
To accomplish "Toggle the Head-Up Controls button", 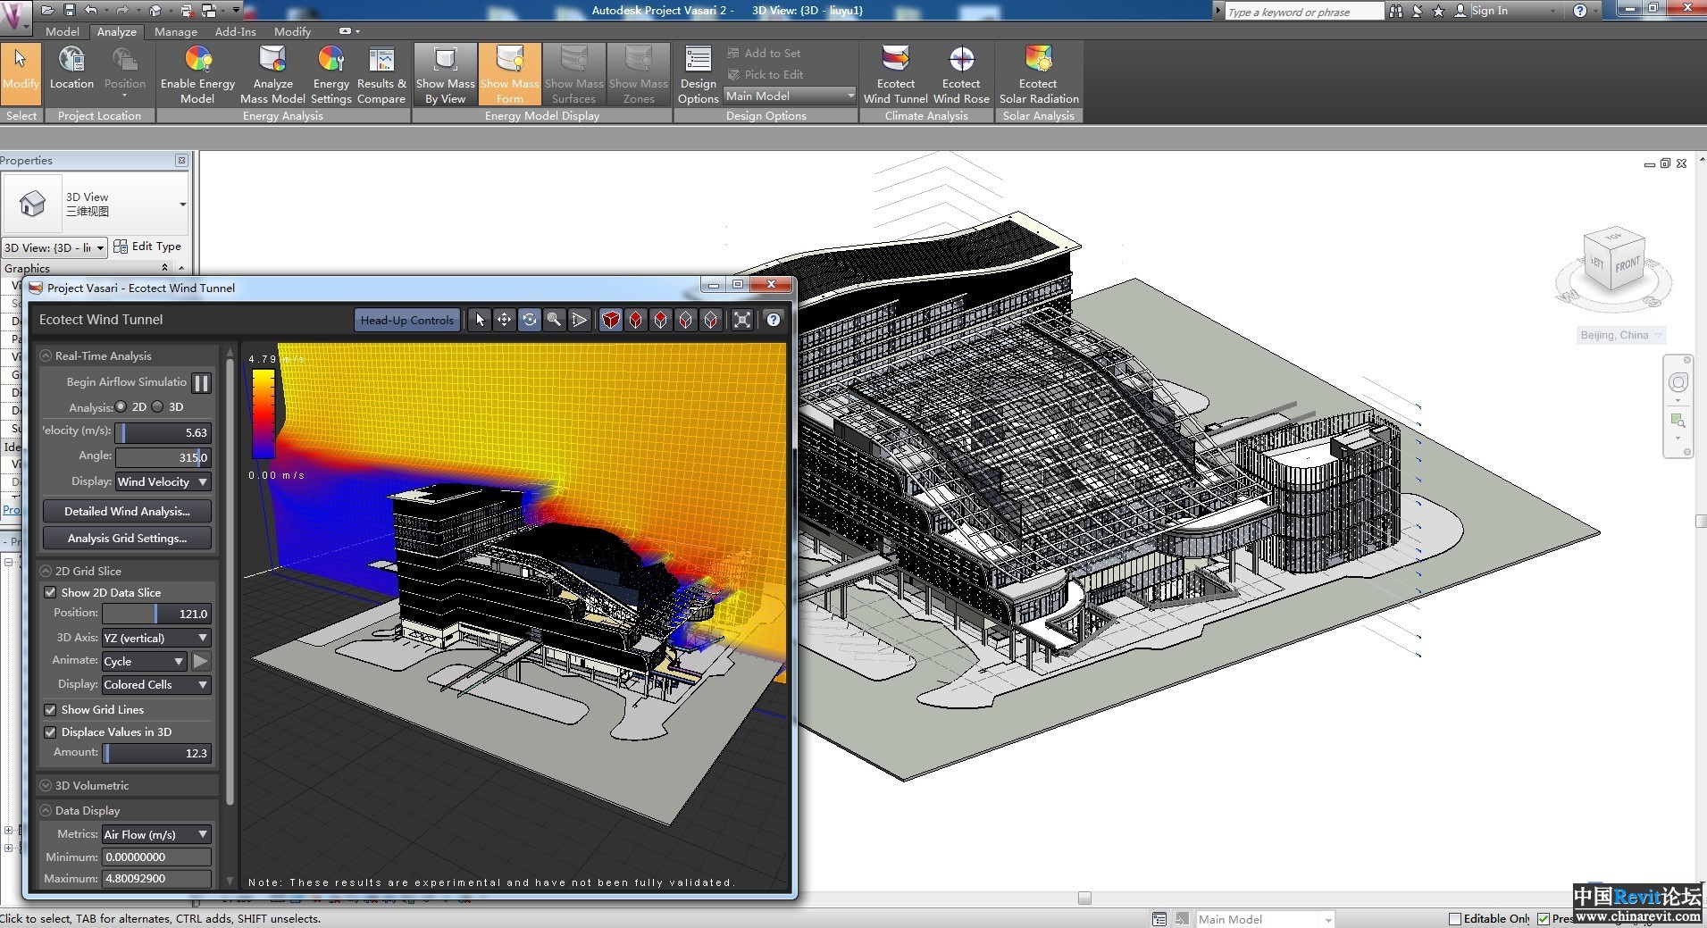I will 407,320.
